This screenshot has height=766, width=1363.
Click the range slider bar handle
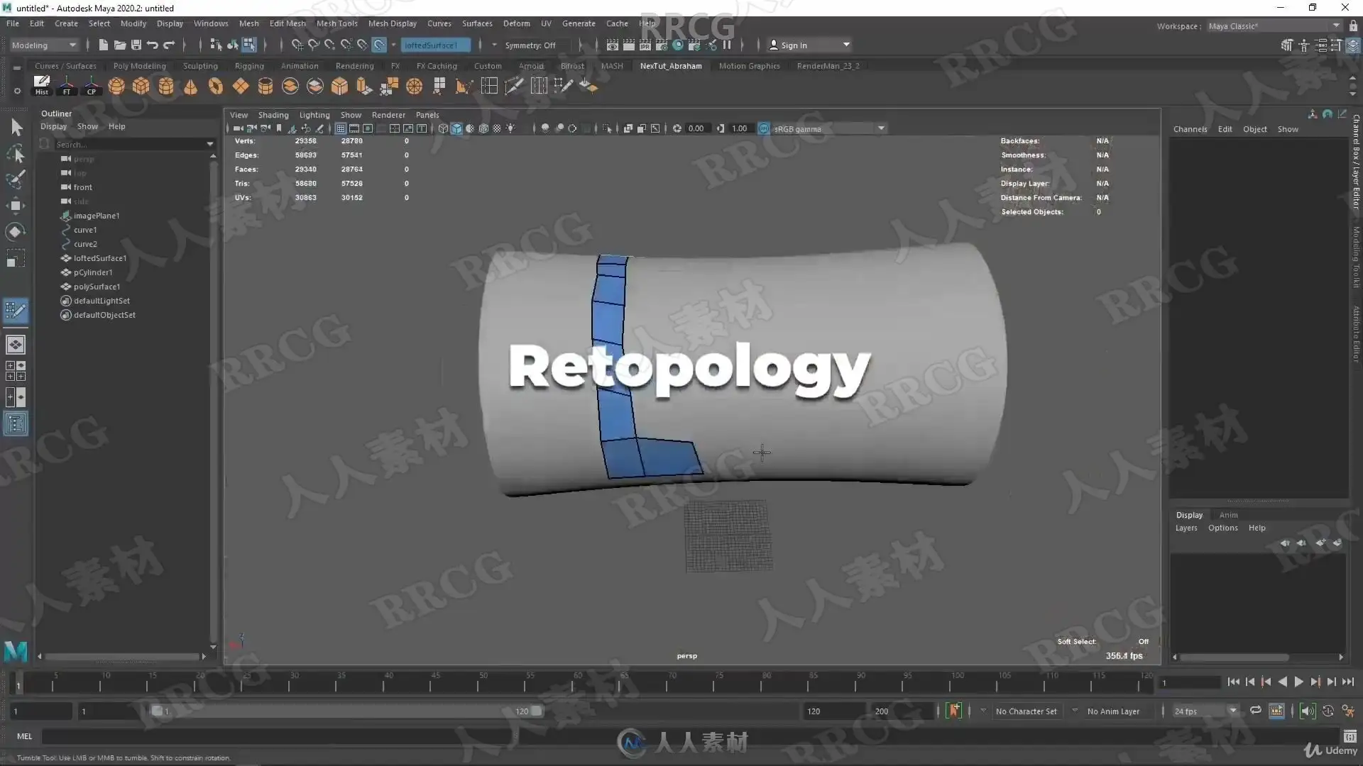pos(346,711)
